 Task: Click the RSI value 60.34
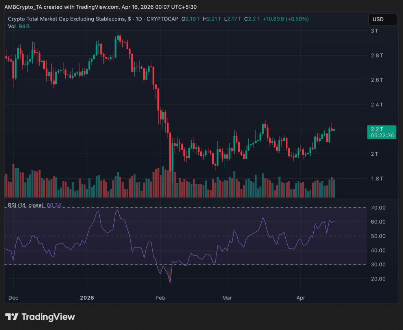[x=54, y=205]
